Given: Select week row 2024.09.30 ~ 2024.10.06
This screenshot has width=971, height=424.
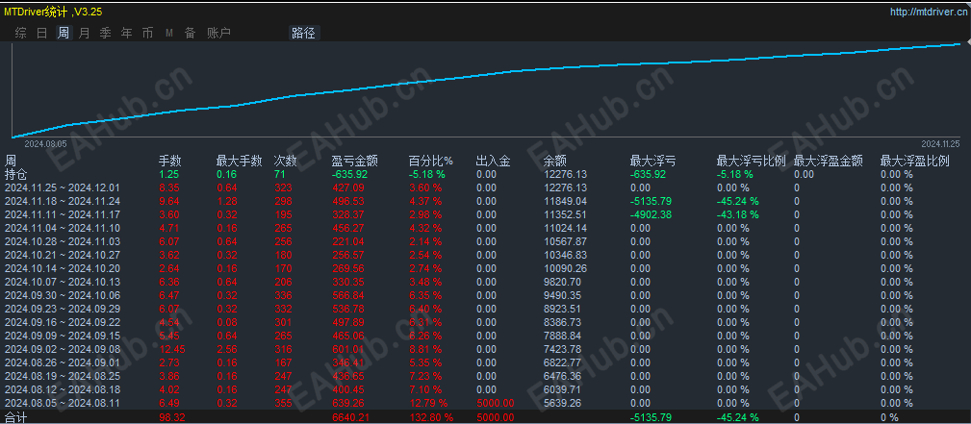Looking at the screenshot, I should pyautogui.click(x=62, y=295).
